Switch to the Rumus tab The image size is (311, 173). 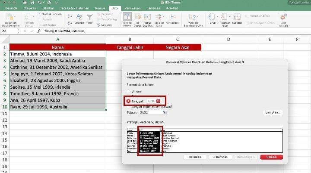[x=100, y=8]
